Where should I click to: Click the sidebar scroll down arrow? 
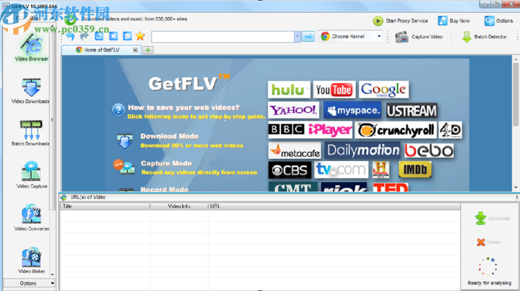pyautogui.click(x=52, y=275)
